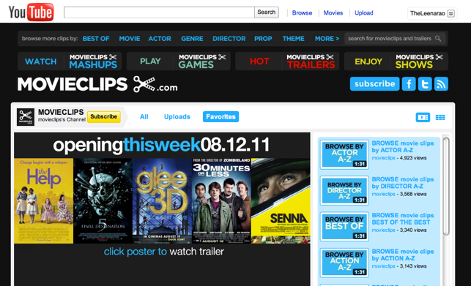This screenshot has width=471, height=286.
Task: Select PROP browse category
Action: click(263, 39)
